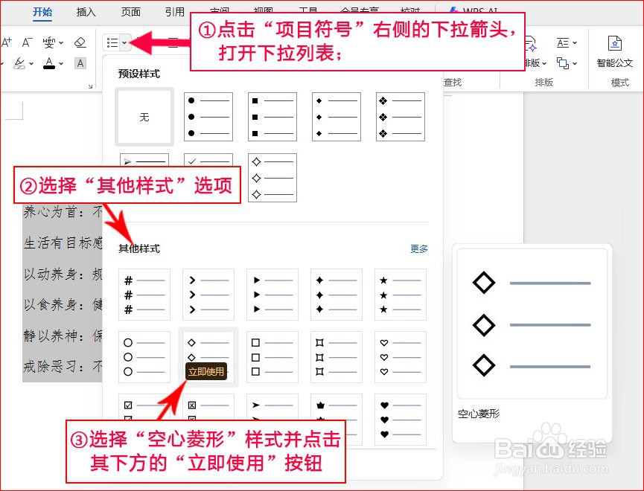644x491 pixels.
Task: Click the font color A icon
Action: coord(48,62)
